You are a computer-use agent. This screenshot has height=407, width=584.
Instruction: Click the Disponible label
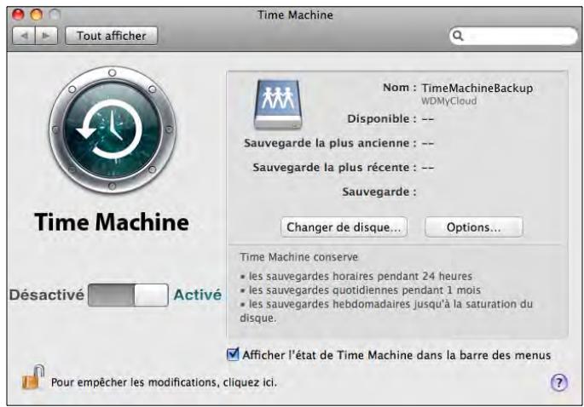point(382,118)
